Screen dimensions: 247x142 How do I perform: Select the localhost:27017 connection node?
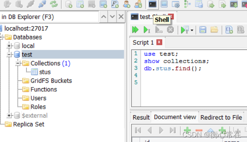click(x=26, y=29)
